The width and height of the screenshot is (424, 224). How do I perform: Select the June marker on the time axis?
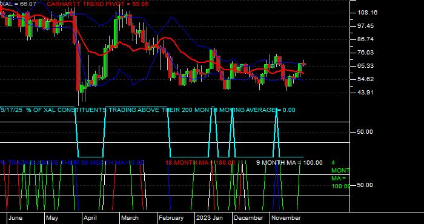[x=15, y=218]
